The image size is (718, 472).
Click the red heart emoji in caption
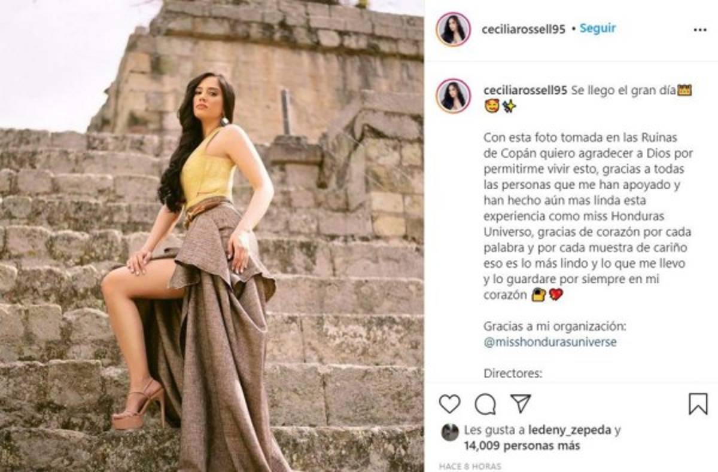point(556,295)
